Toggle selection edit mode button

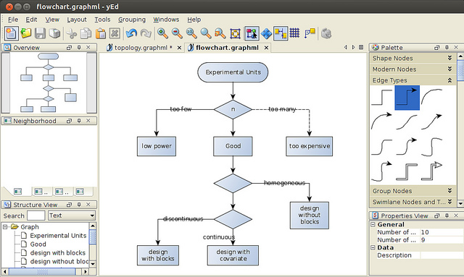coord(252,33)
